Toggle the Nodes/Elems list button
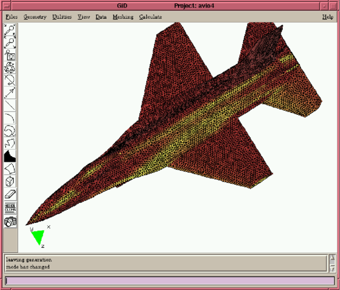This screenshot has height=290, width=340. (x=10, y=207)
